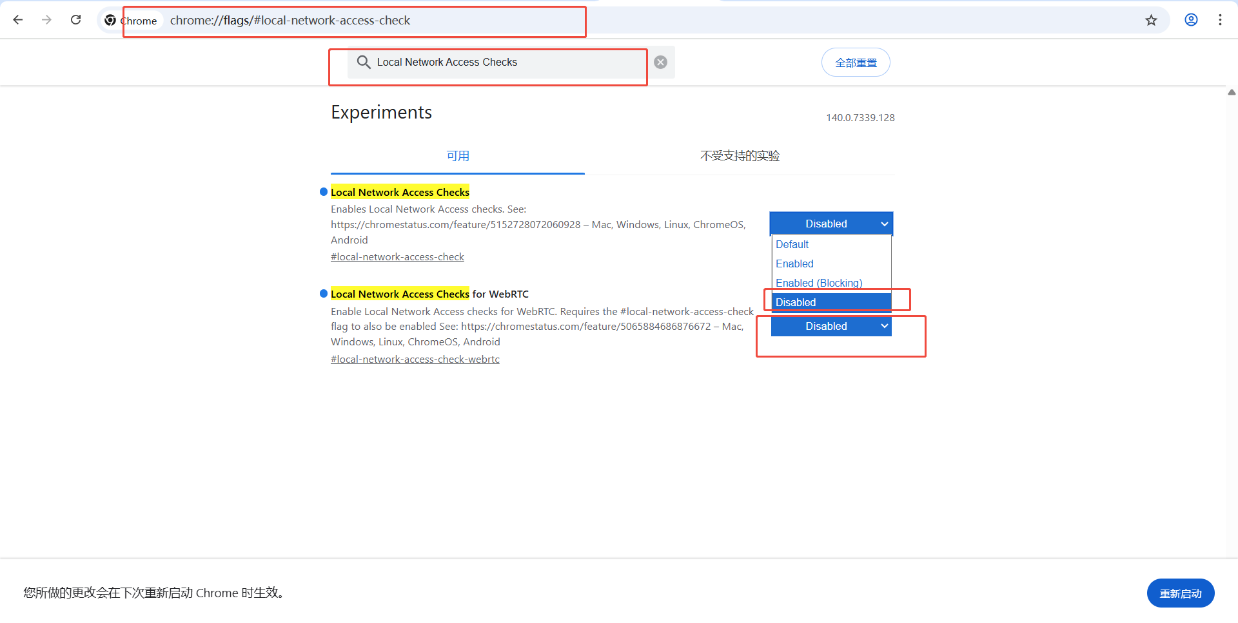The height and width of the screenshot is (623, 1238).
Task: Clear the flags search box
Action: pyautogui.click(x=660, y=62)
